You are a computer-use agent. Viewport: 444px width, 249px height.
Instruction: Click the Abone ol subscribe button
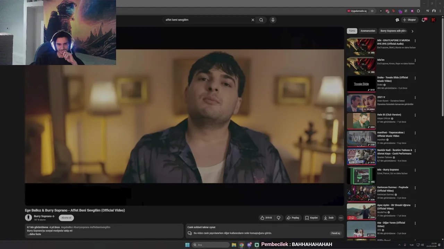coord(66,218)
